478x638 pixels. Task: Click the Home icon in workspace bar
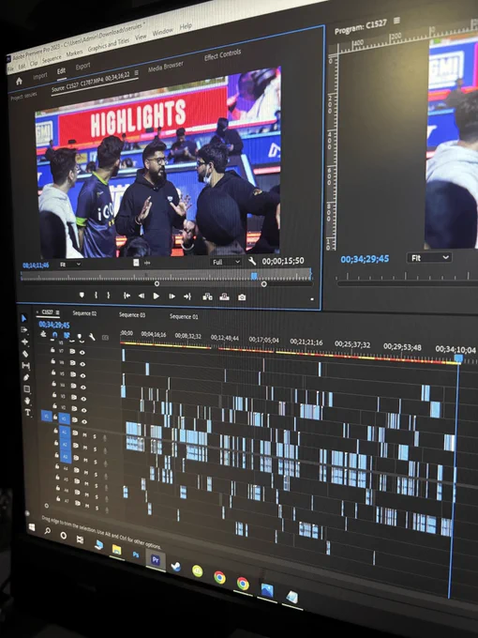pos(19,81)
